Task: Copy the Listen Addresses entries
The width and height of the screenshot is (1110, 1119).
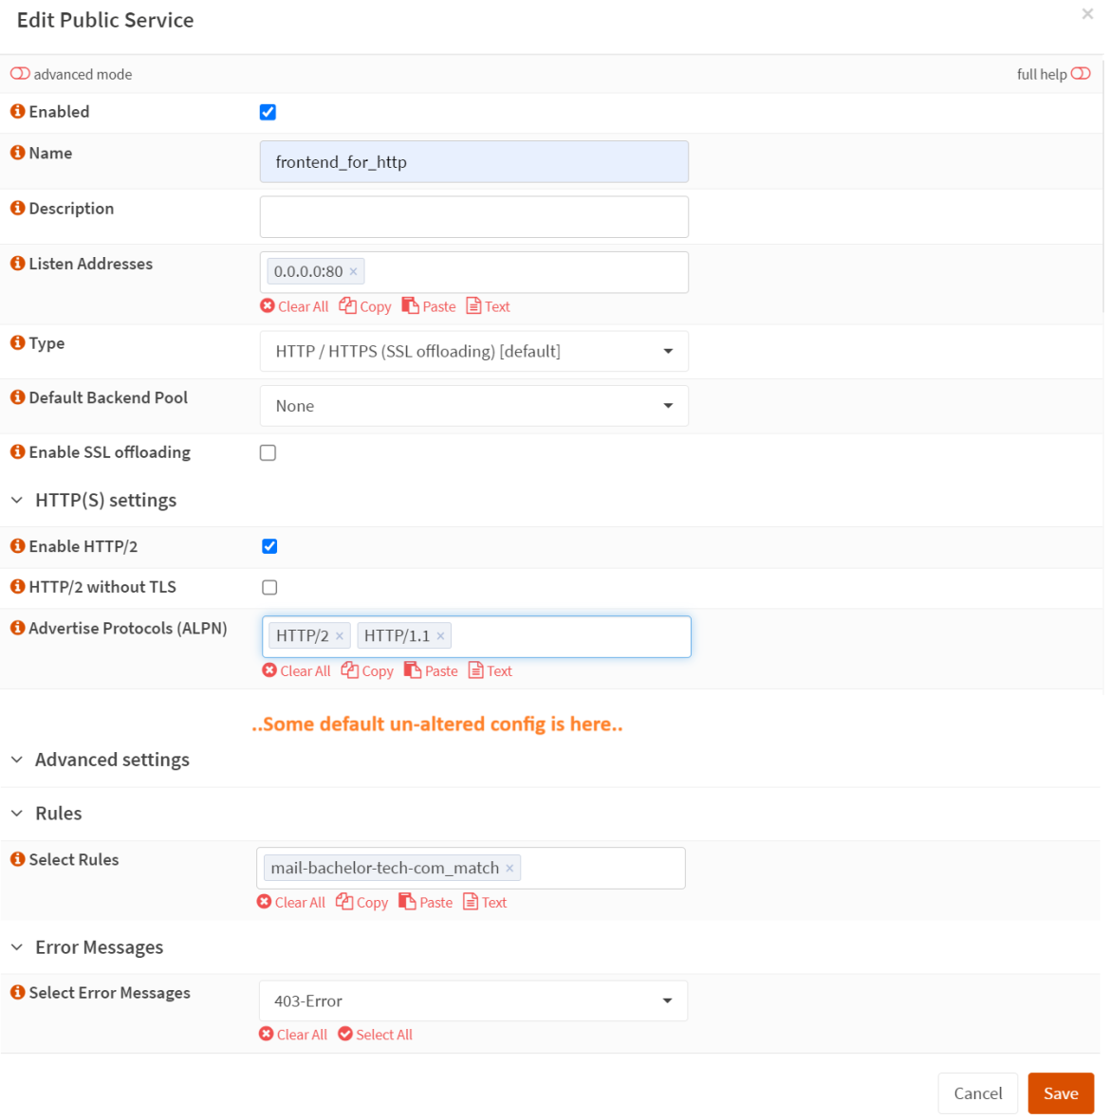Action: click(x=364, y=305)
